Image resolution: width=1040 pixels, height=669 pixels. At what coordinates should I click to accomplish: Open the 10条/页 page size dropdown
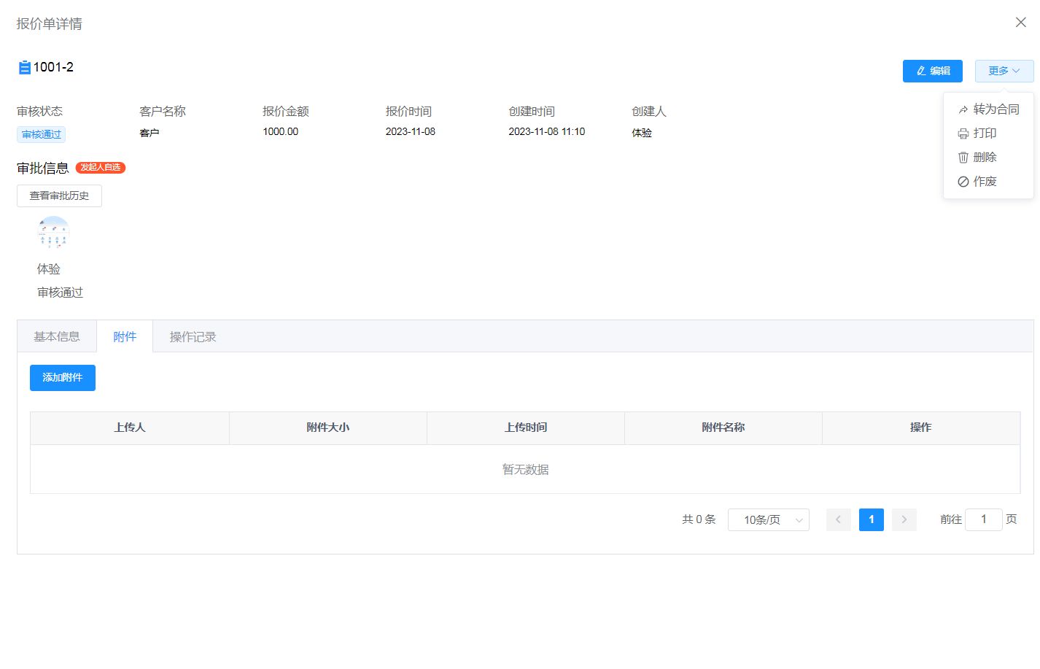point(768,519)
